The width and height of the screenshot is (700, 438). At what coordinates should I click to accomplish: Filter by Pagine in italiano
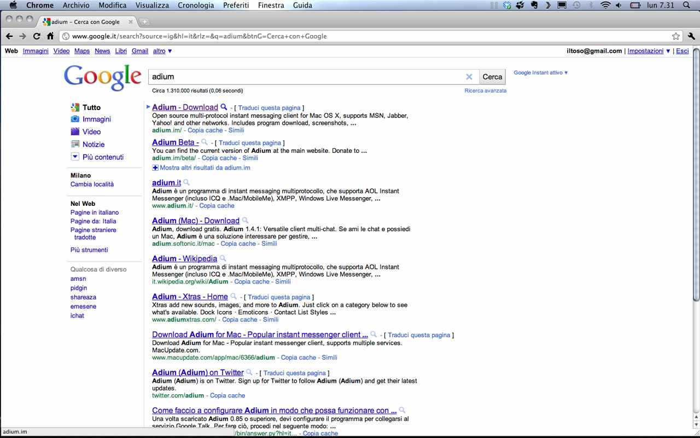click(x=95, y=212)
